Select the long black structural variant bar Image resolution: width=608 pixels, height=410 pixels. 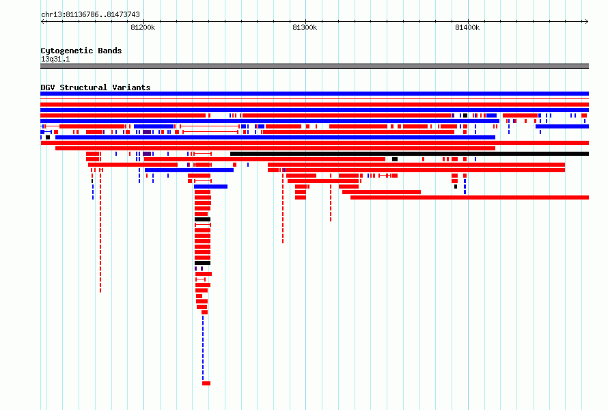coord(409,154)
